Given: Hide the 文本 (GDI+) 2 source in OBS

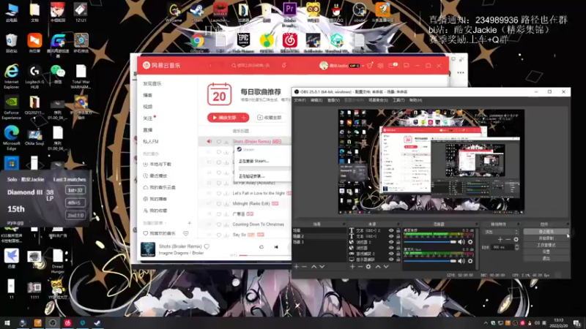Looking at the screenshot, I should 391,230.
